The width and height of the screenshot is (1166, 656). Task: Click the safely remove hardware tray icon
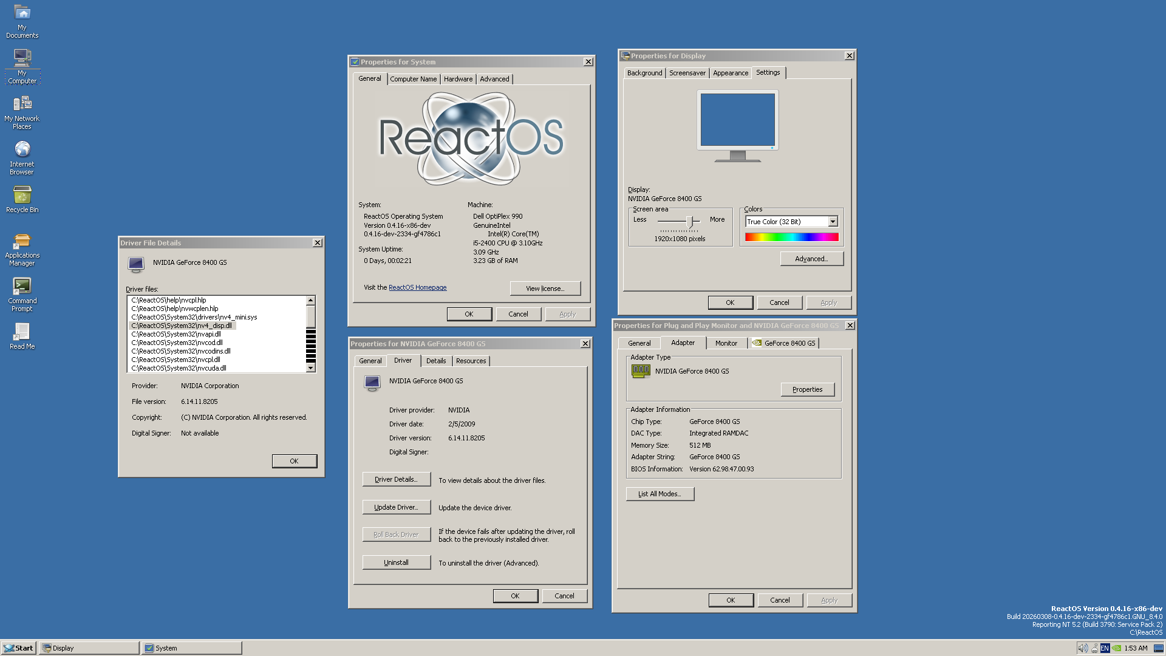pos(1094,648)
